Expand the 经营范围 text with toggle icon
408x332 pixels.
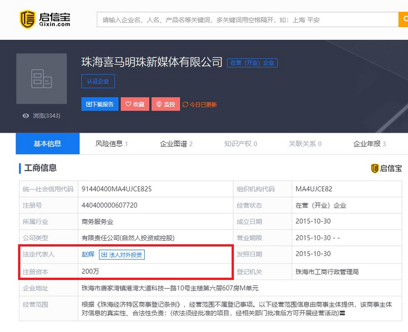pos(342,313)
